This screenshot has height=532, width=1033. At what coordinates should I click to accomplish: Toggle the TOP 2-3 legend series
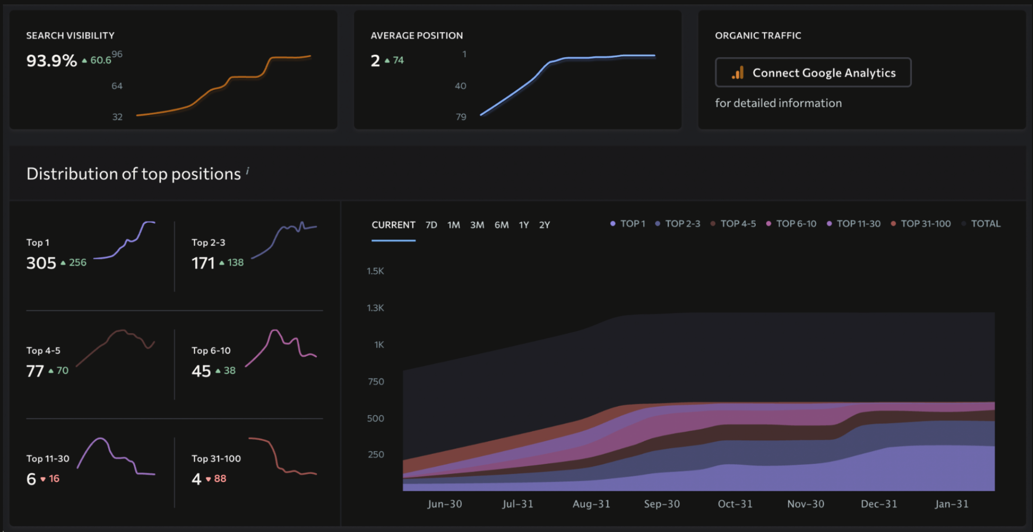678,224
